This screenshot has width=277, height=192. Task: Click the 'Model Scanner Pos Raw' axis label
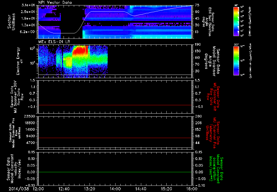pos(15,133)
